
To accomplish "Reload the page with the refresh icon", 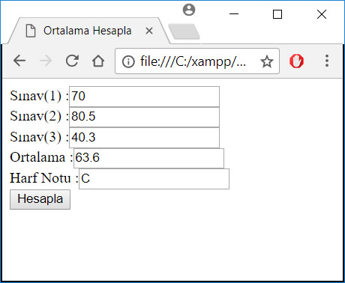I will point(72,61).
